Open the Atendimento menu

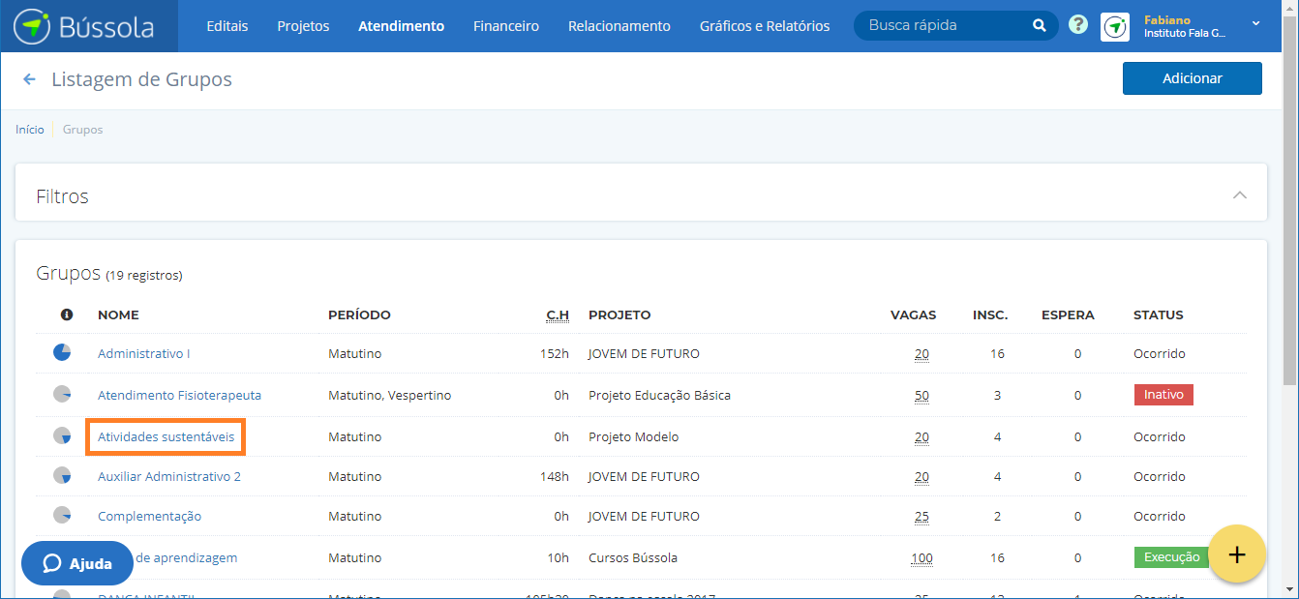[x=401, y=26]
